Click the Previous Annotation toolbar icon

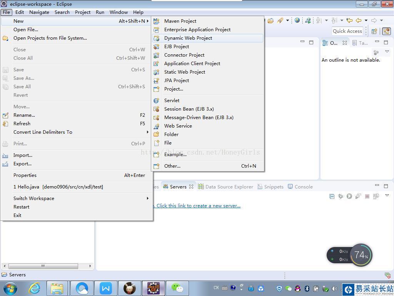(x=334, y=20)
